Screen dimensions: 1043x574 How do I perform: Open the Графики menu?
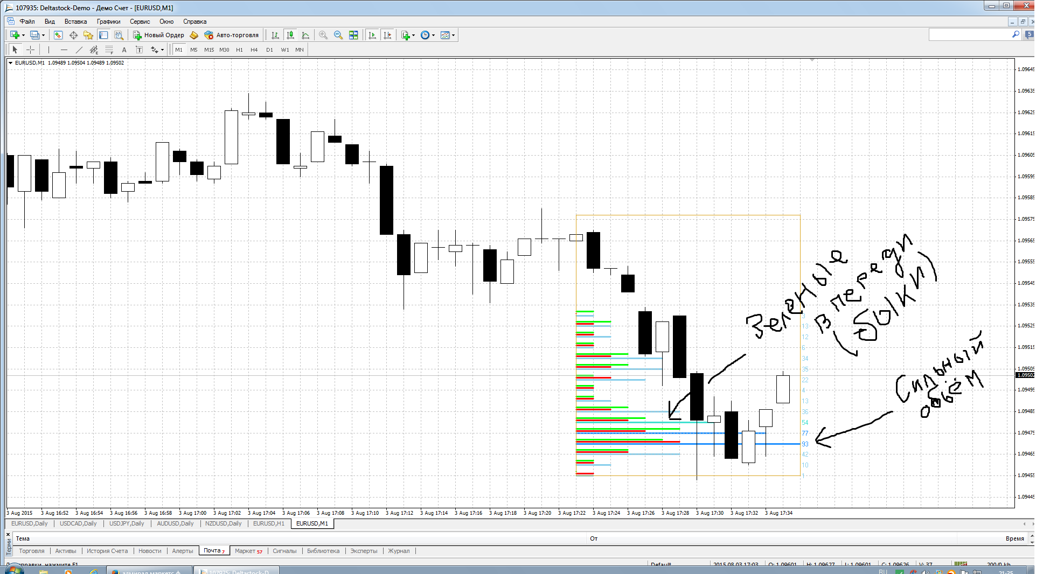(x=109, y=22)
